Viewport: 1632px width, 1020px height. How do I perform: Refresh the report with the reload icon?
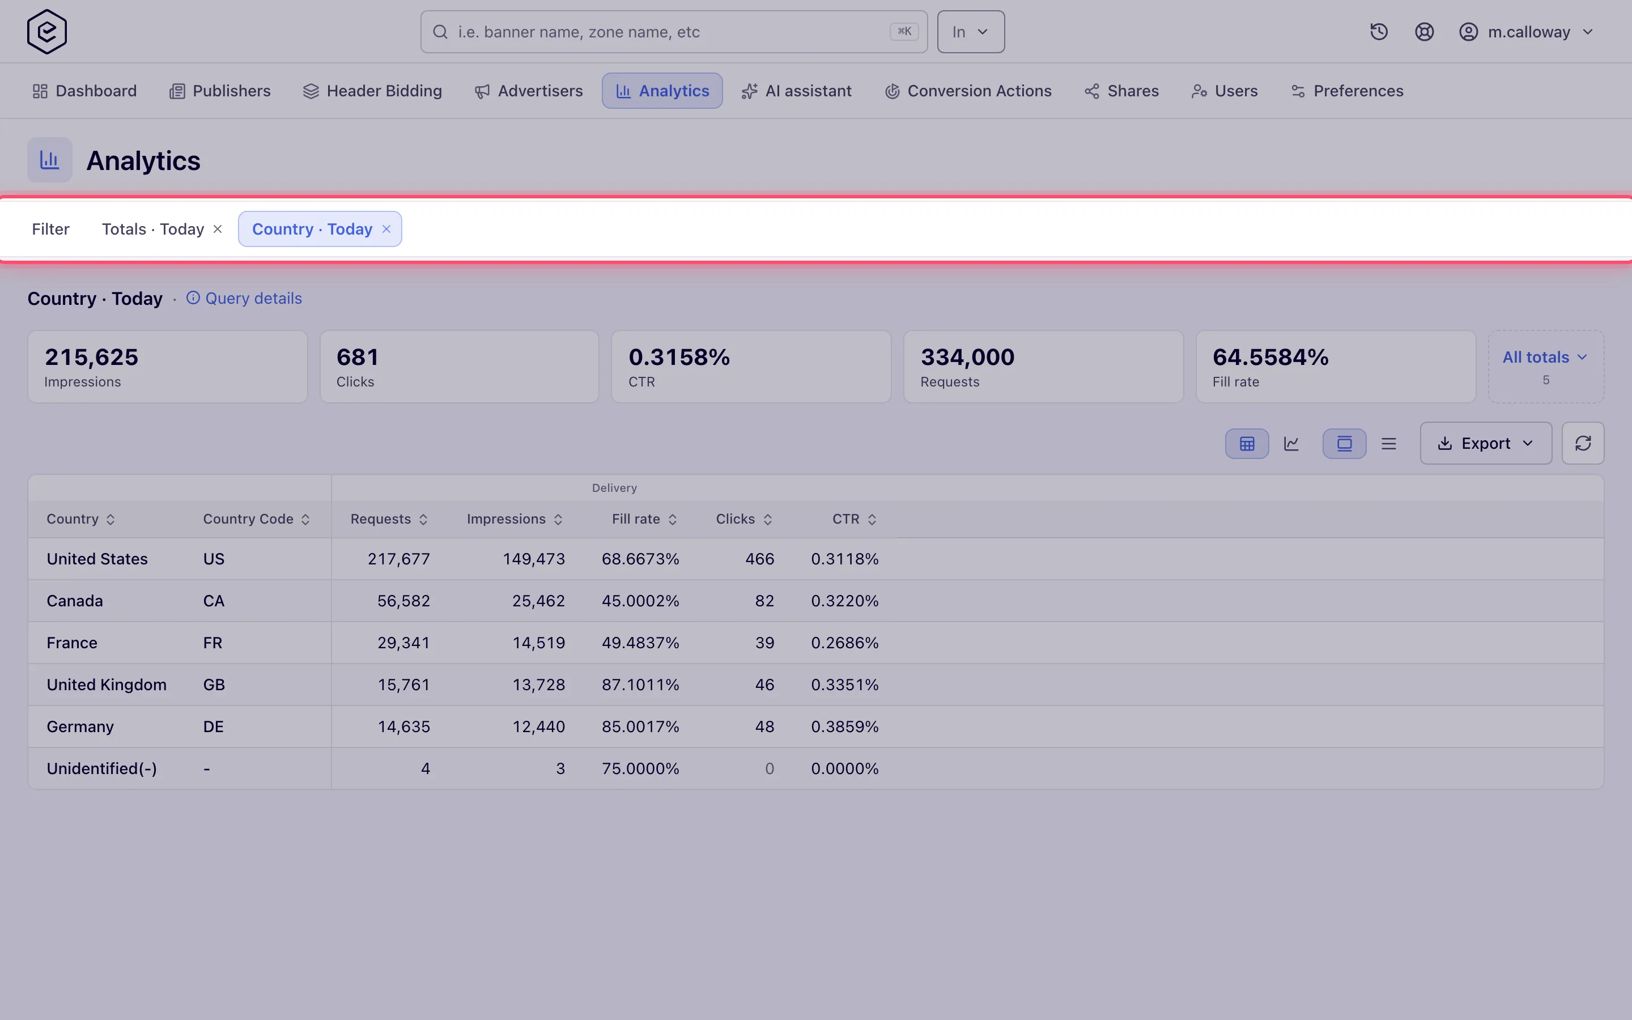click(x=1583, y=443)
